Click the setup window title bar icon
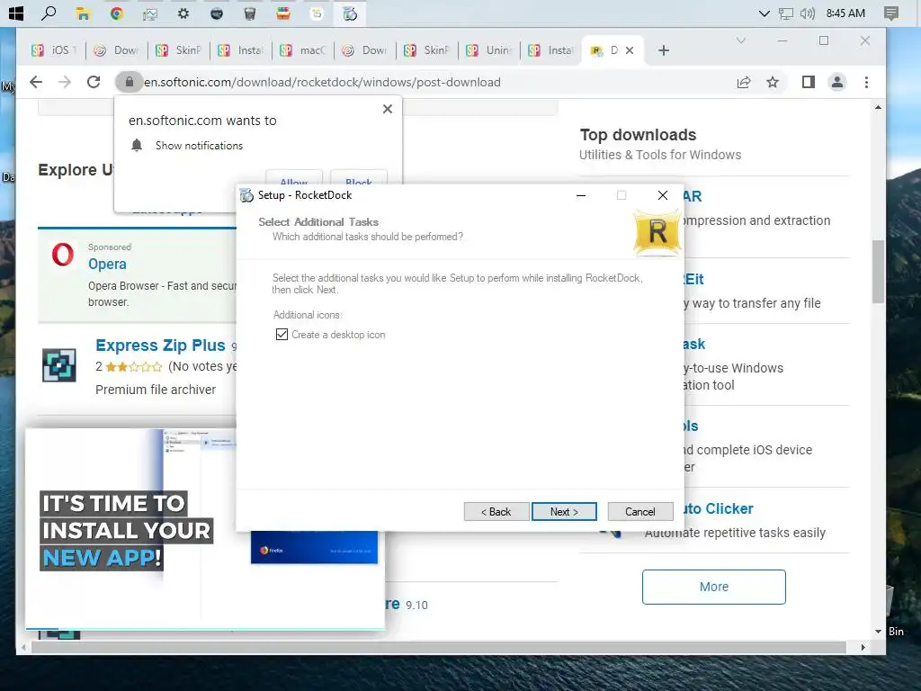 click(x=246, y=195)
